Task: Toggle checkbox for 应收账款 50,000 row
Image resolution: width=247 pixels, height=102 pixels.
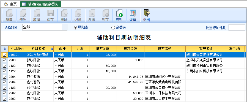Action: [x=5, y=66]
